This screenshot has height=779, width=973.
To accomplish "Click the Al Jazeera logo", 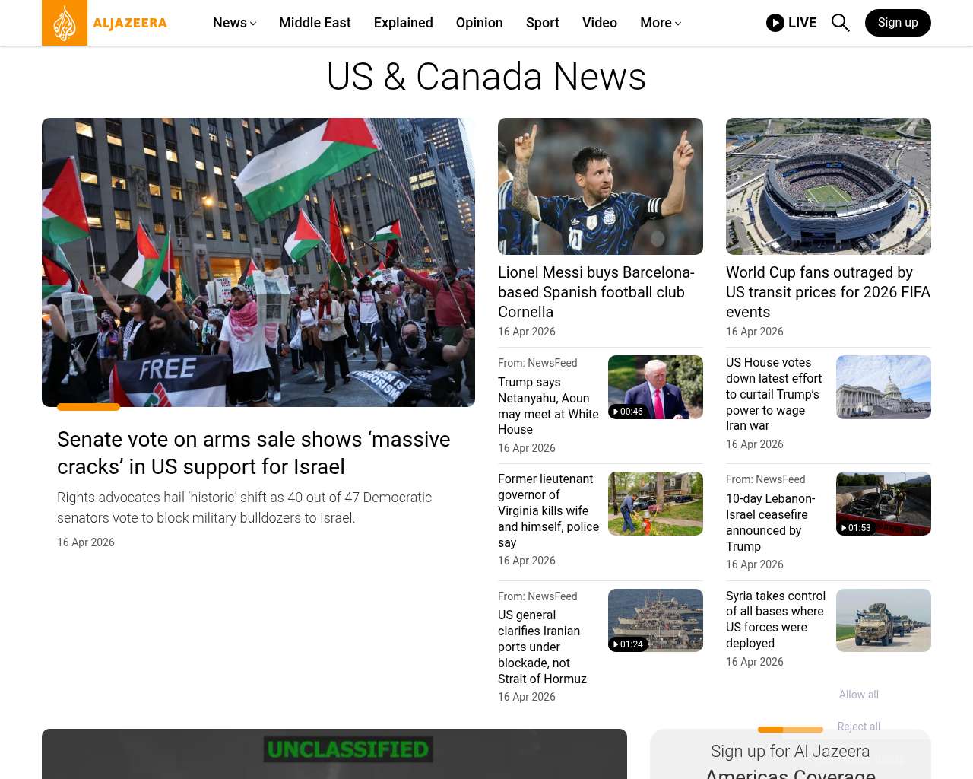I will click(104, 23).
